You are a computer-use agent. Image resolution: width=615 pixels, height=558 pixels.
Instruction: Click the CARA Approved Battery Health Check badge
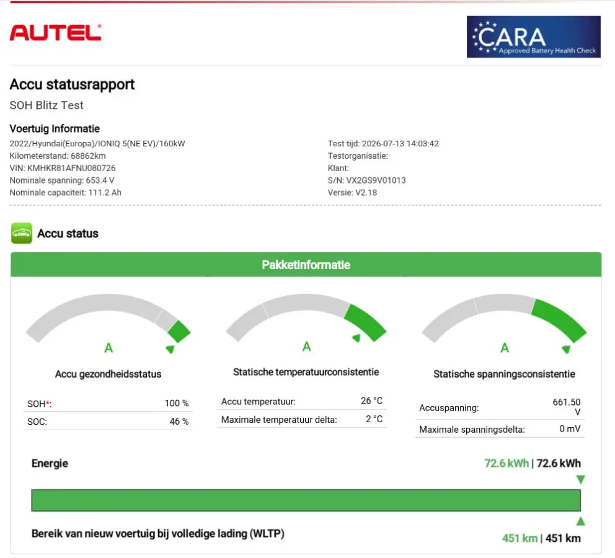click(533, 37)
